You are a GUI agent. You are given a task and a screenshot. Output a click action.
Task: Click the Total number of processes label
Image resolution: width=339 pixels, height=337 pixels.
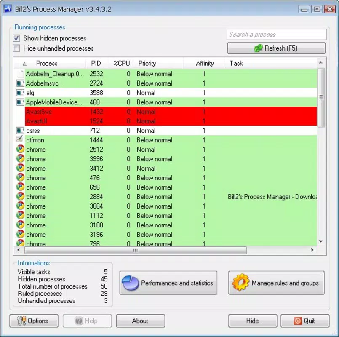(53, 286)
